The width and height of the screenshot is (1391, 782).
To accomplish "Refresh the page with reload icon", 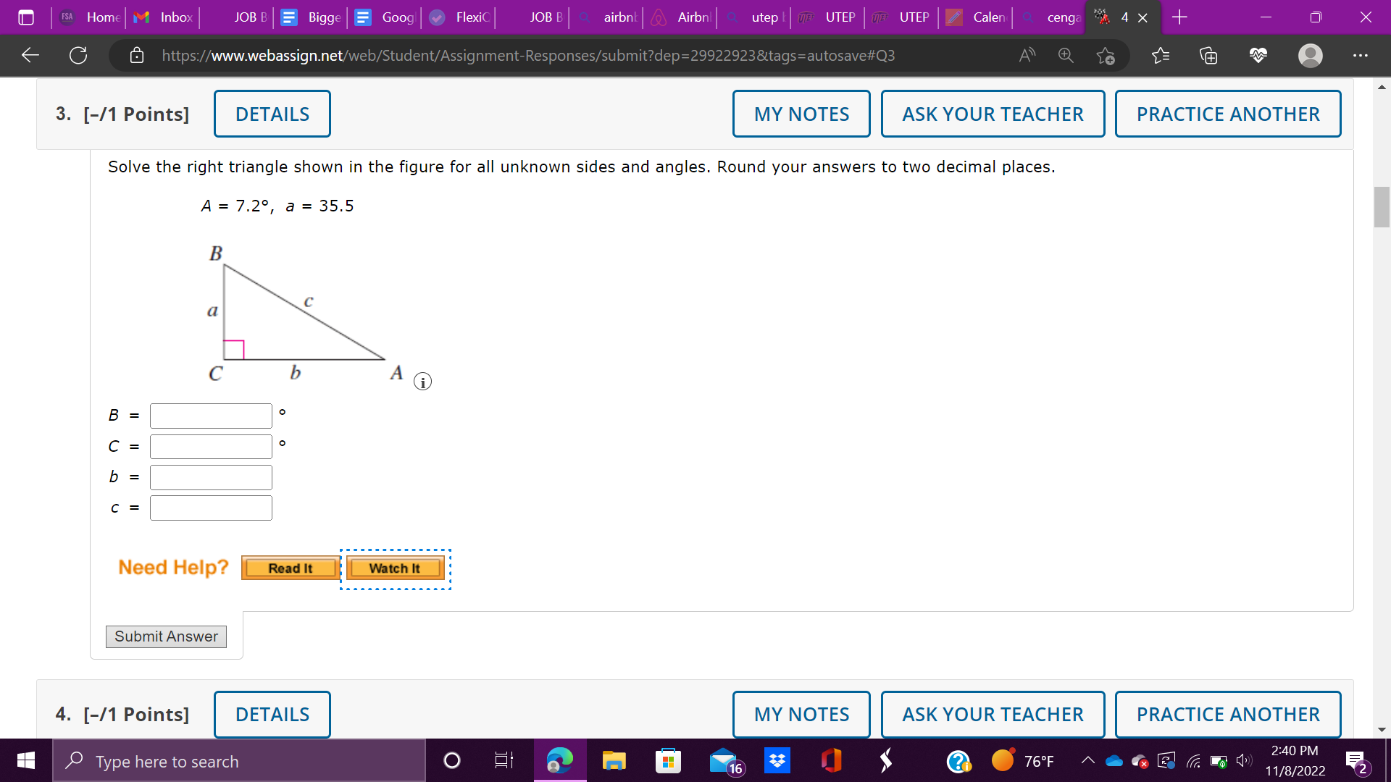I will [78, 56].
